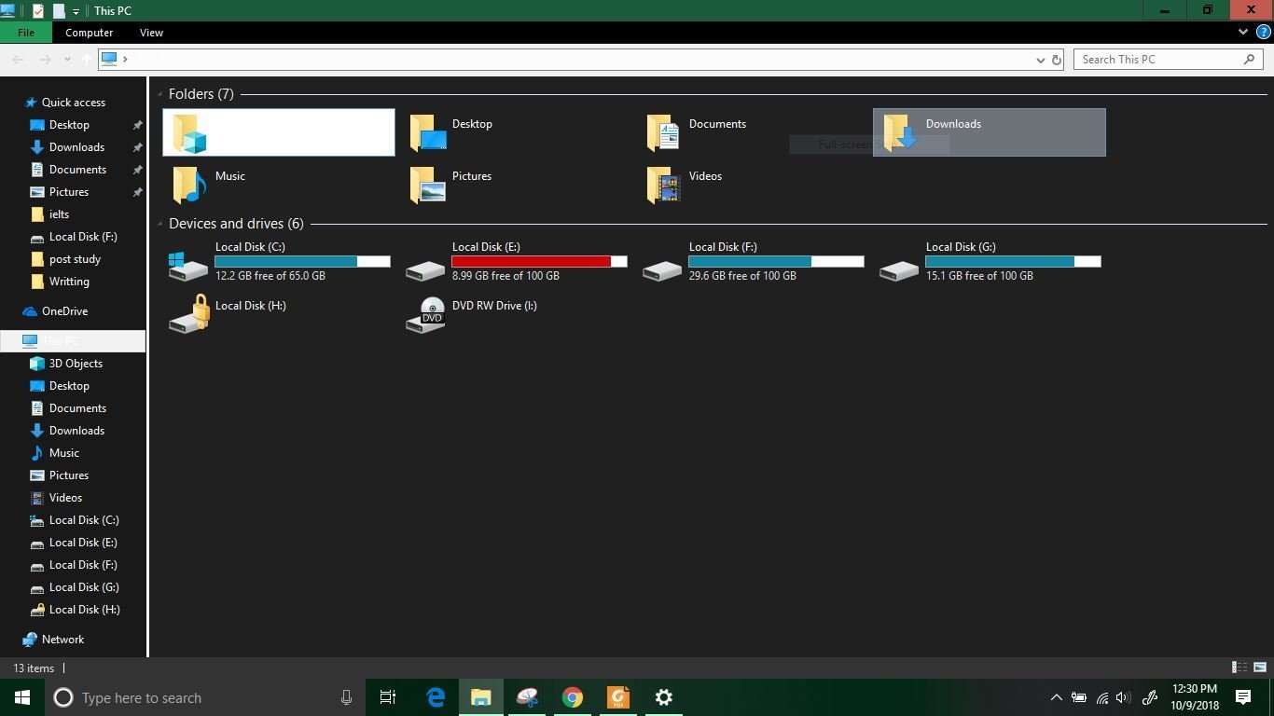The image size is (1274, 716).
Task: Select the Downloads folder in Folders section
Action: [990, 132]
